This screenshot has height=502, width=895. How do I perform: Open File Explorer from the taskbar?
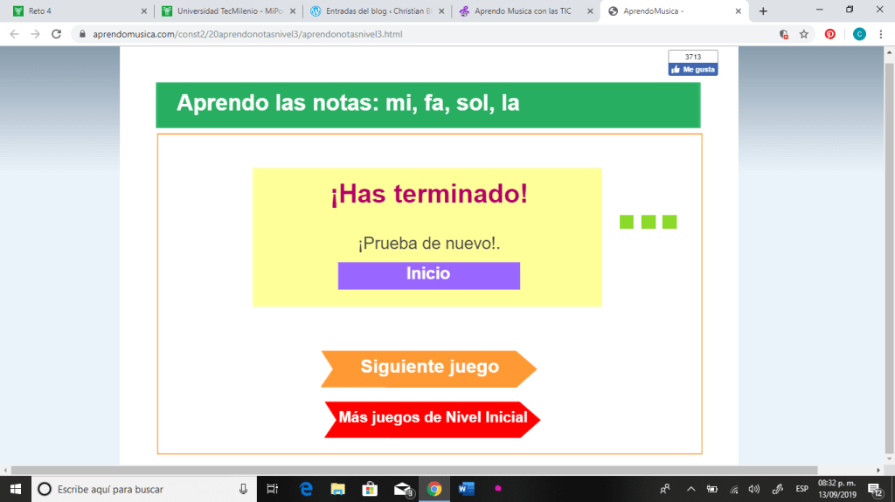point(337,489)
